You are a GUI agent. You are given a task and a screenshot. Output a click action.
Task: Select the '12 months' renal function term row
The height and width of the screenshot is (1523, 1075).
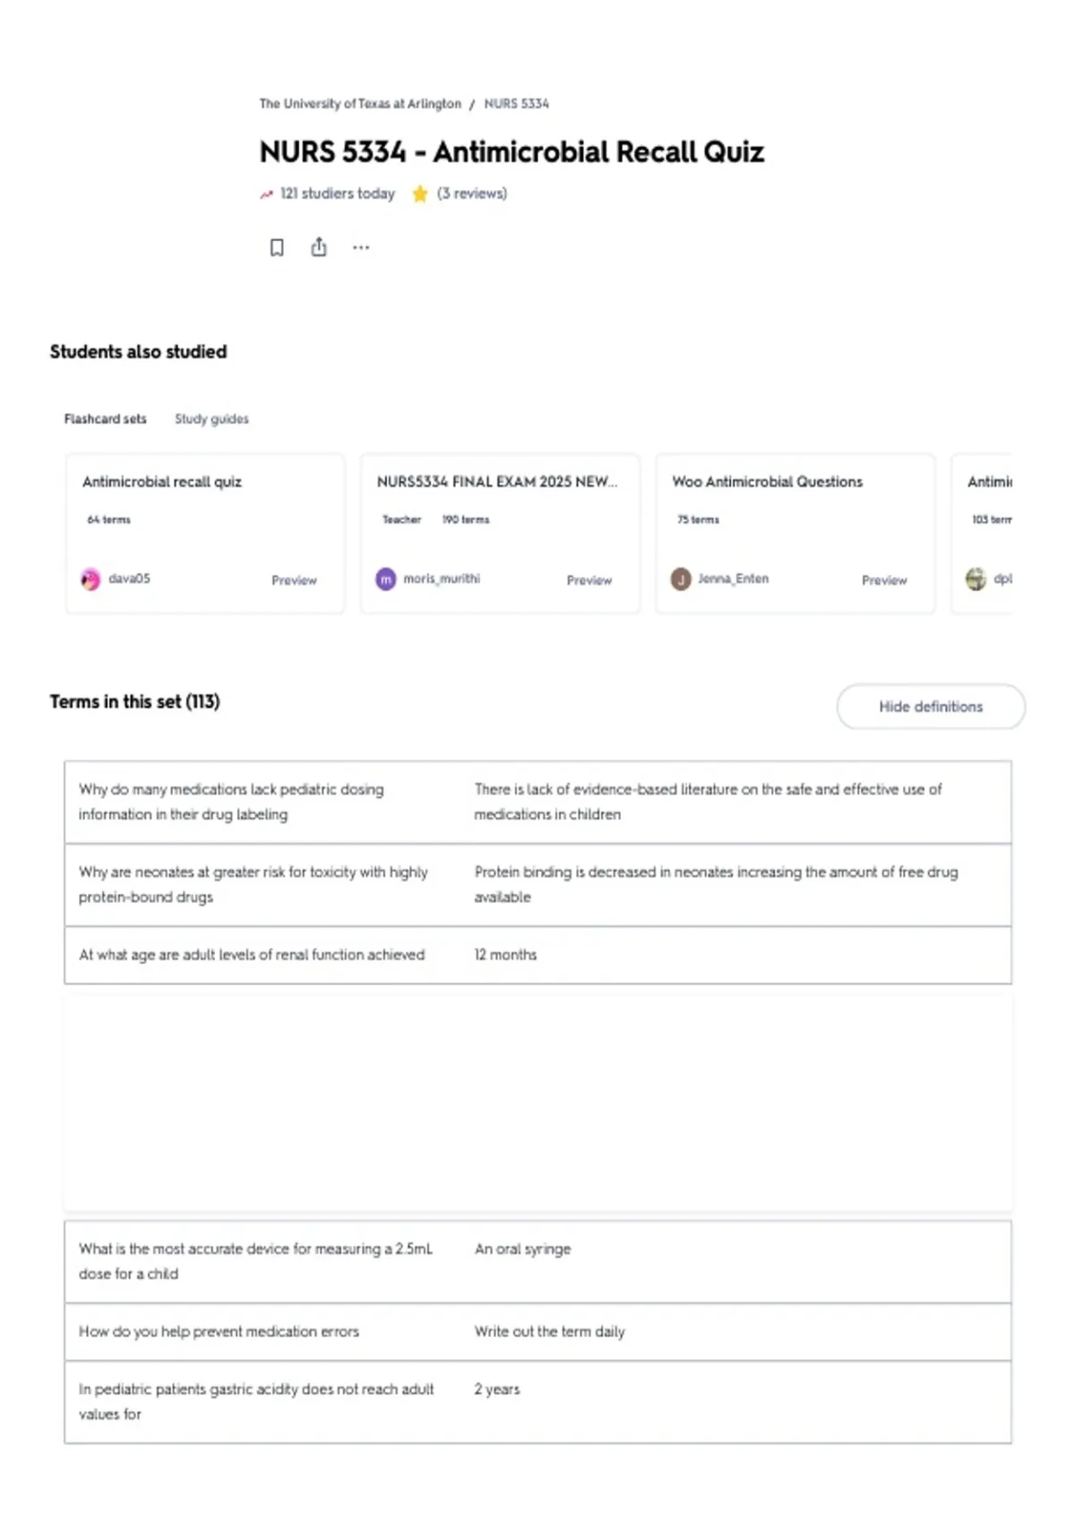537,955
